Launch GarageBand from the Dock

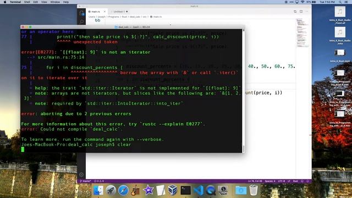pos(135,190)
